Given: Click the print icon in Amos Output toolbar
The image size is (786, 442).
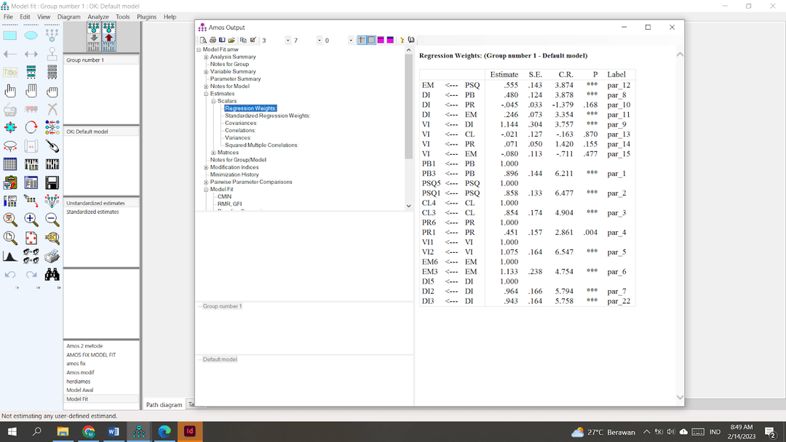Looking at the screenshot, I should (x=213, y=40).
